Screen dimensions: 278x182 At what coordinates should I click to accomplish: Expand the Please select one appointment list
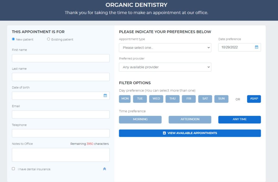coord(165,47)
